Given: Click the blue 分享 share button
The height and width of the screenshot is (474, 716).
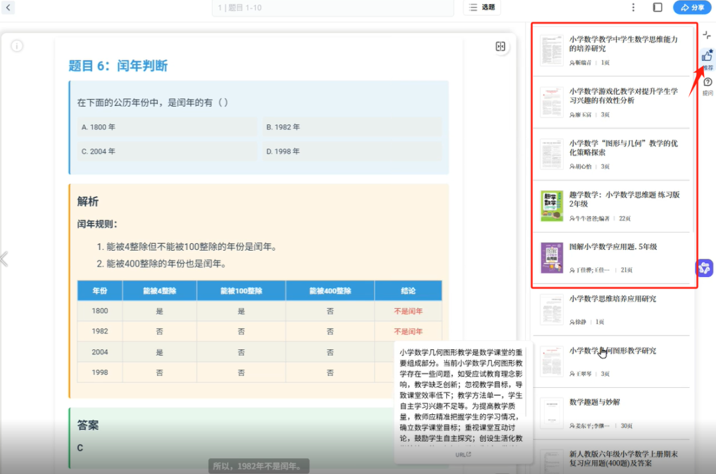Looking at the screenshot, I should click(691, 7).
